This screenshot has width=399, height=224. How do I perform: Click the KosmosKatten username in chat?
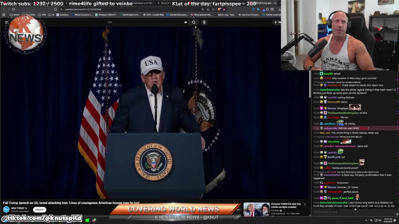332,175
